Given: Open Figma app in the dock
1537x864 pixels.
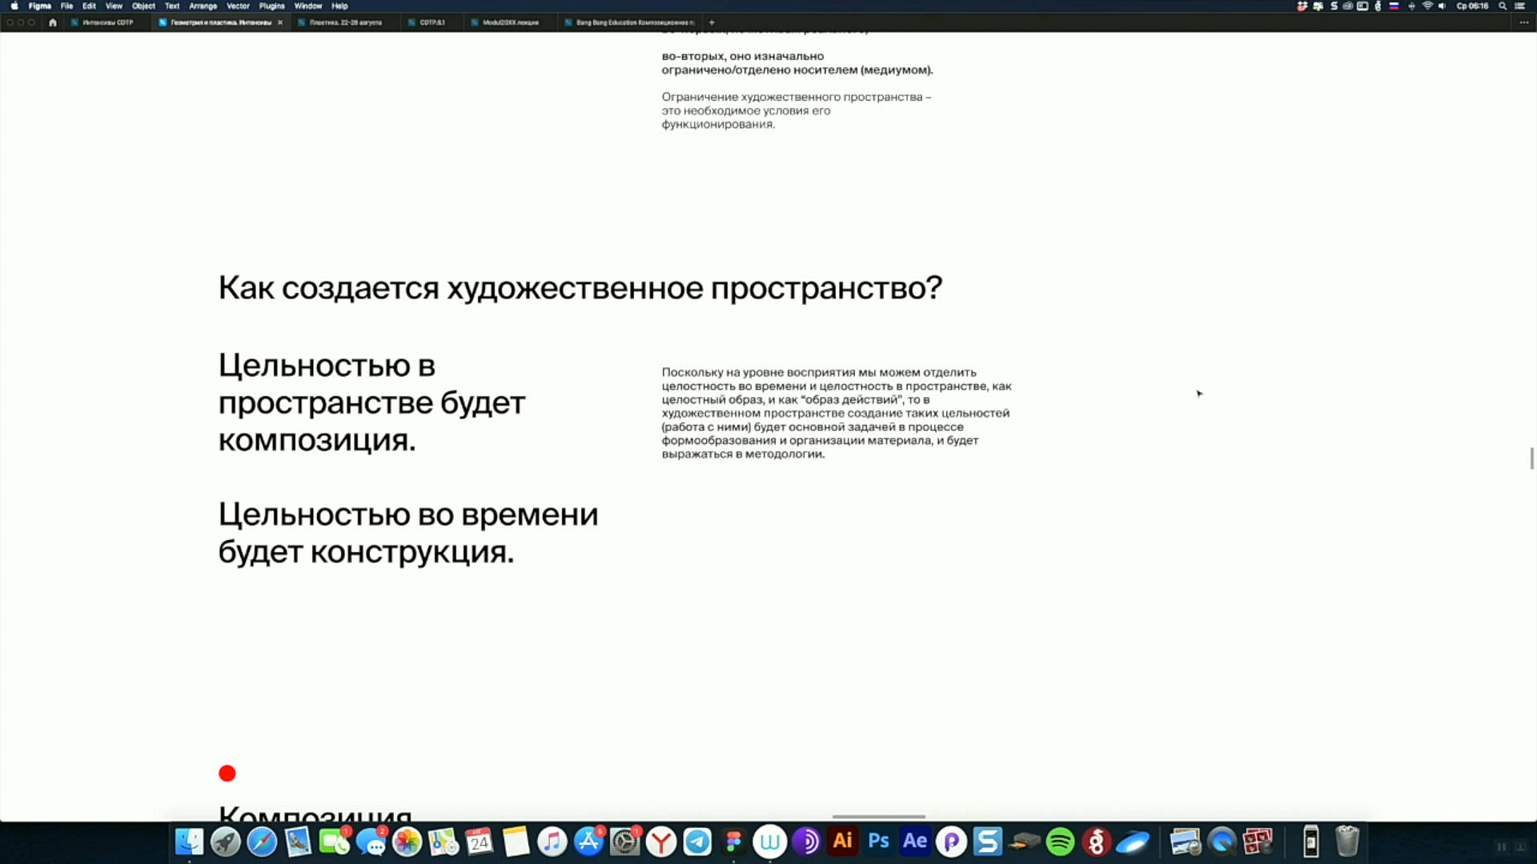Looking at the screenshot, I should point(733,842).
